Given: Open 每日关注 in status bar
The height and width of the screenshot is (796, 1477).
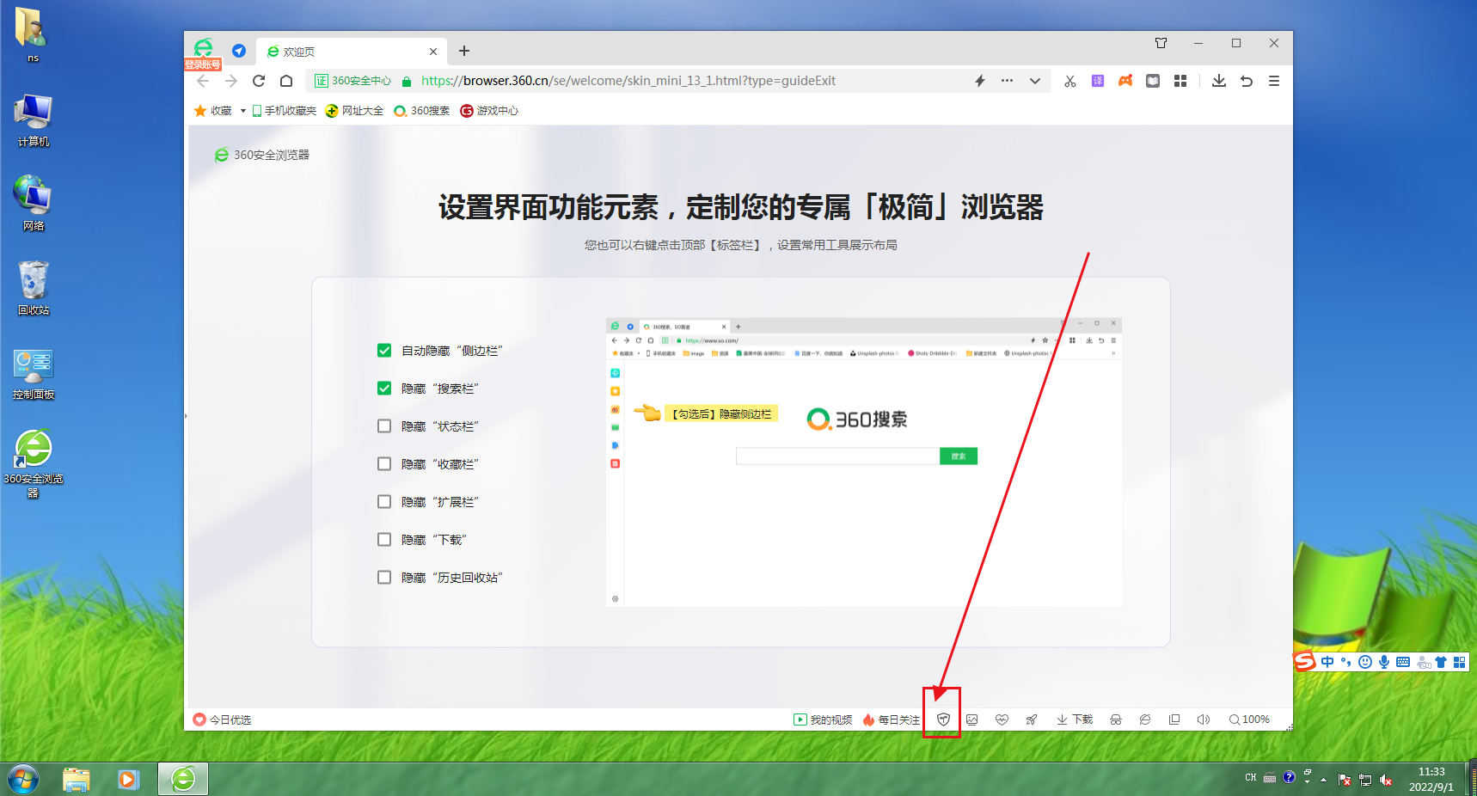Looking at the screenshot, I should tap(892, 719).
